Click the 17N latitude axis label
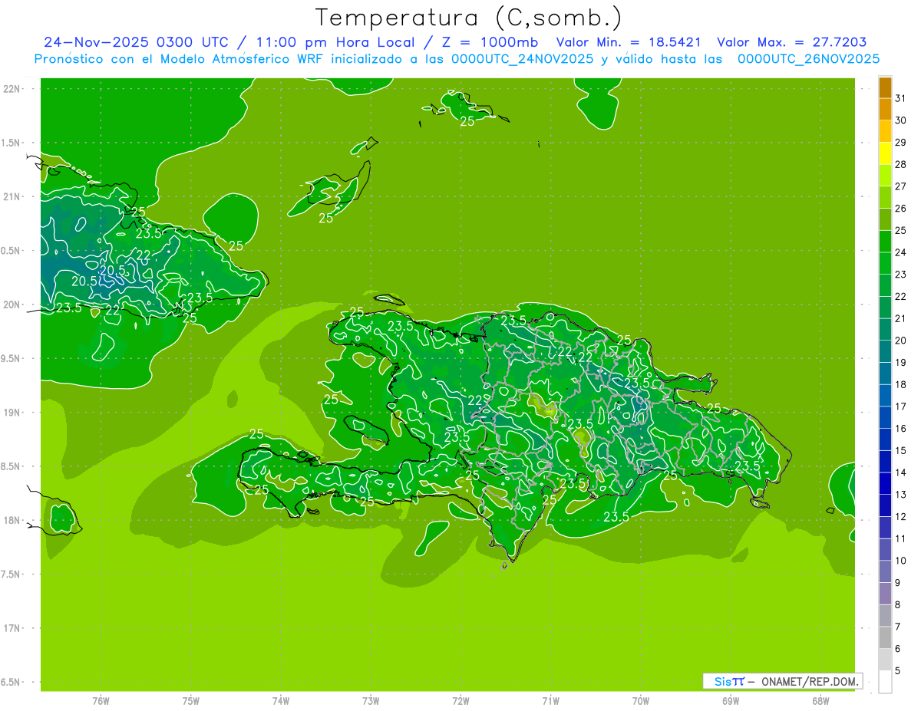921x711 pixels. coord(12,628)
